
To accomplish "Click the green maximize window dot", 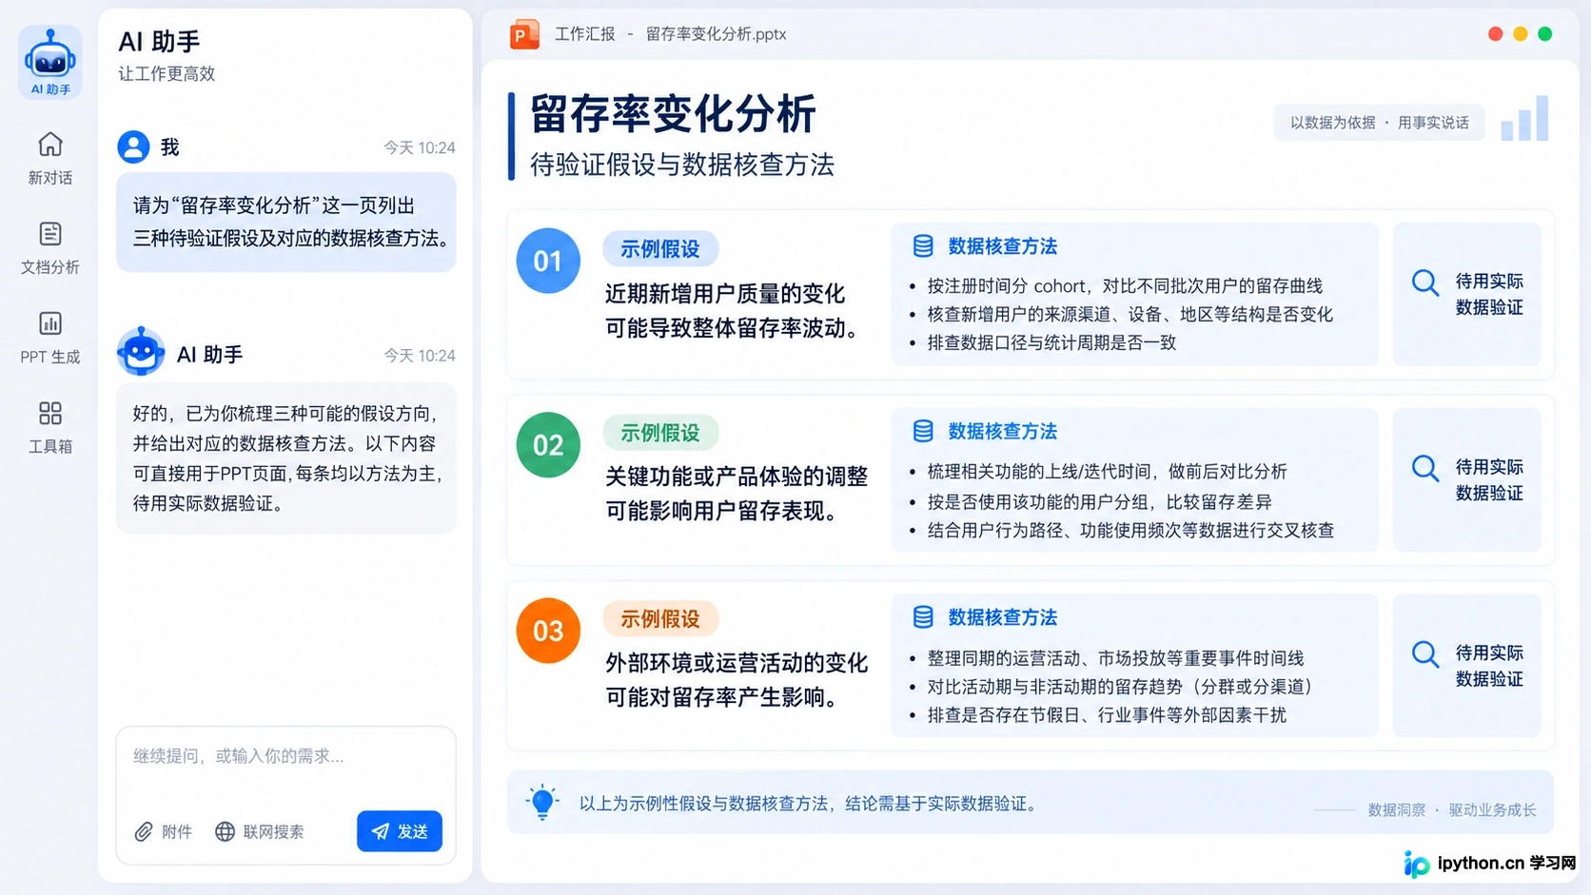I will (x=1545, y=34).
